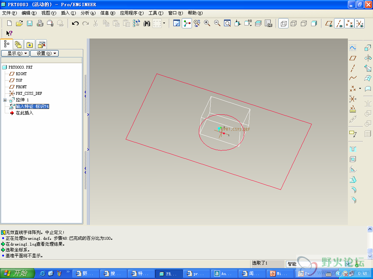Switch to the Folder Browser tab
The width and height of the screenshot is (373, 279).
point(18,44)
